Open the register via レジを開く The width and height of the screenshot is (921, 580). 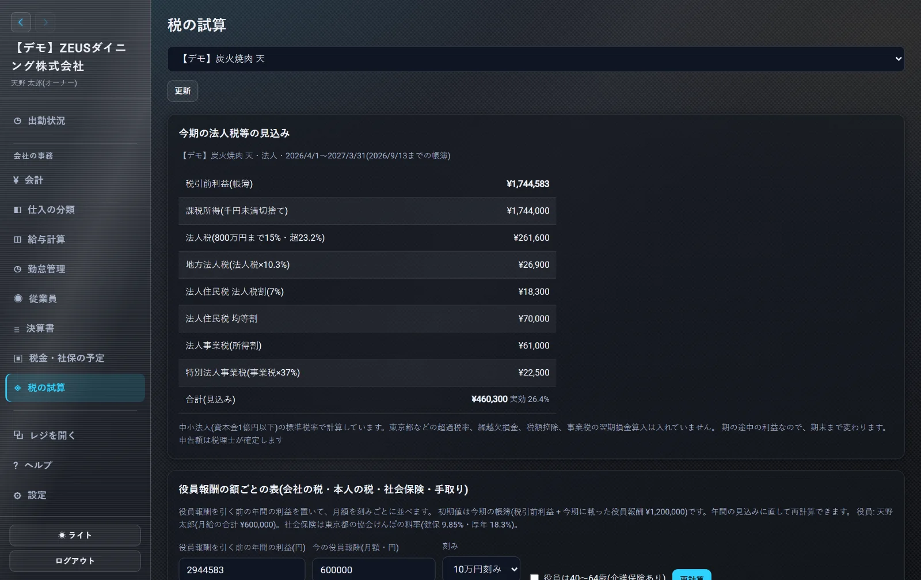[x=75, y=435]
